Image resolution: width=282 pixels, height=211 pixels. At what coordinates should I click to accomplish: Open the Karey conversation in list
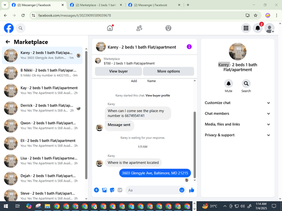(x=42, y=55)
